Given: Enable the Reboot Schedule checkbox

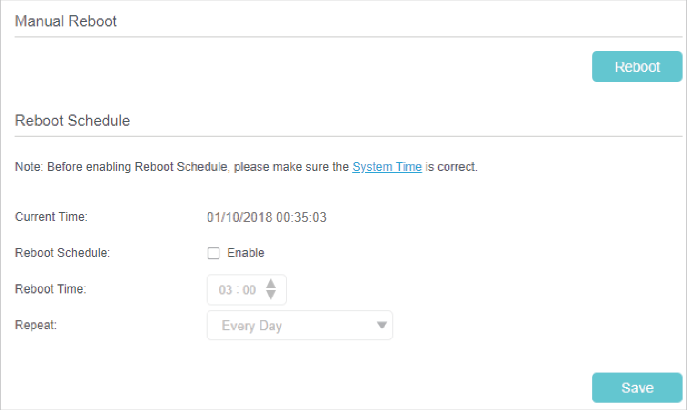Looking at the screenshot, I should click(x=213, y=253).
